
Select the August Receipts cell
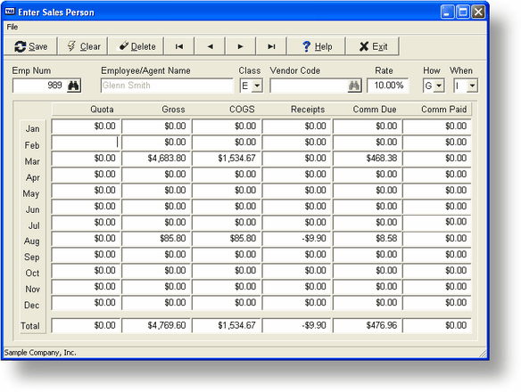click(x=296, y=239)
